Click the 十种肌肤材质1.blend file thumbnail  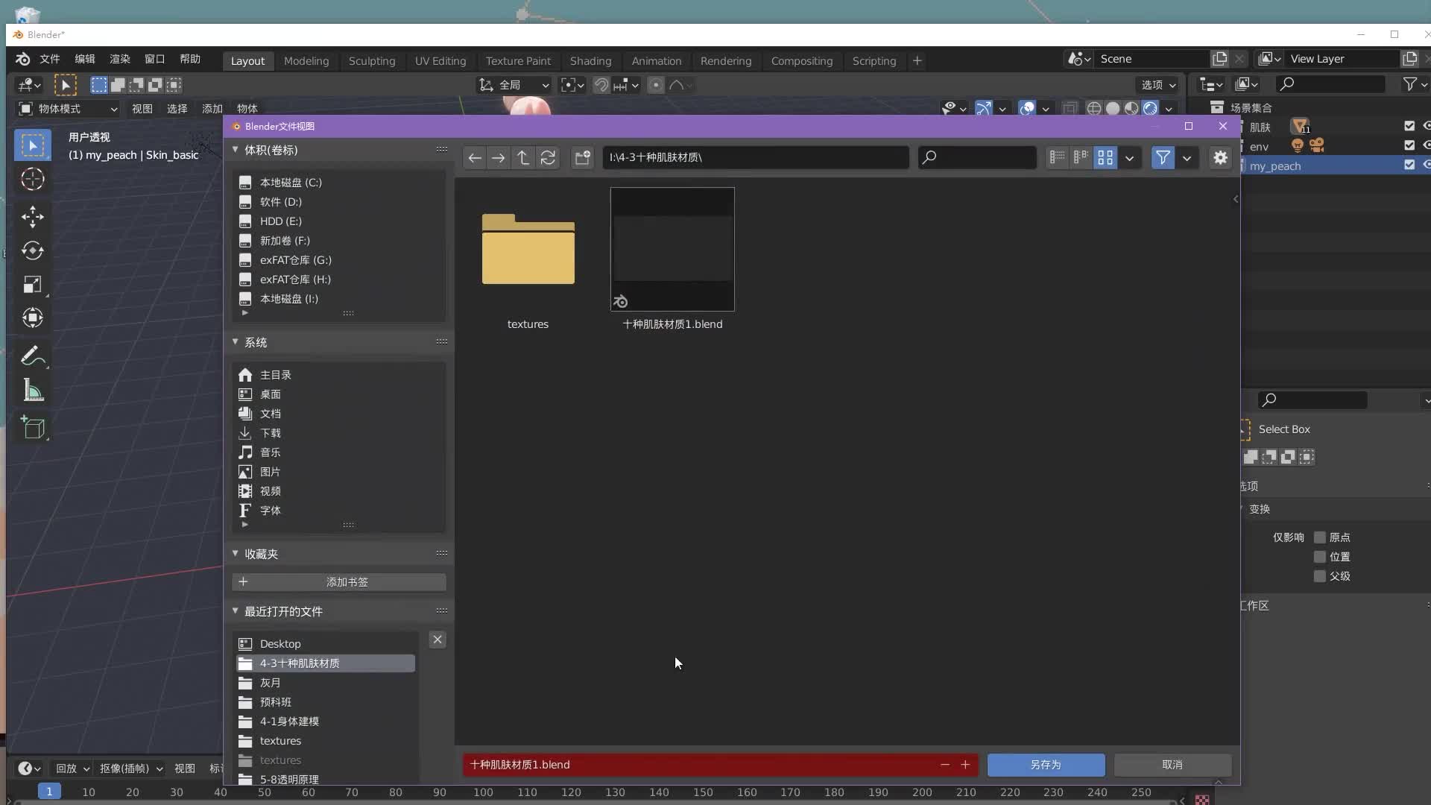(x=672, y=249)
